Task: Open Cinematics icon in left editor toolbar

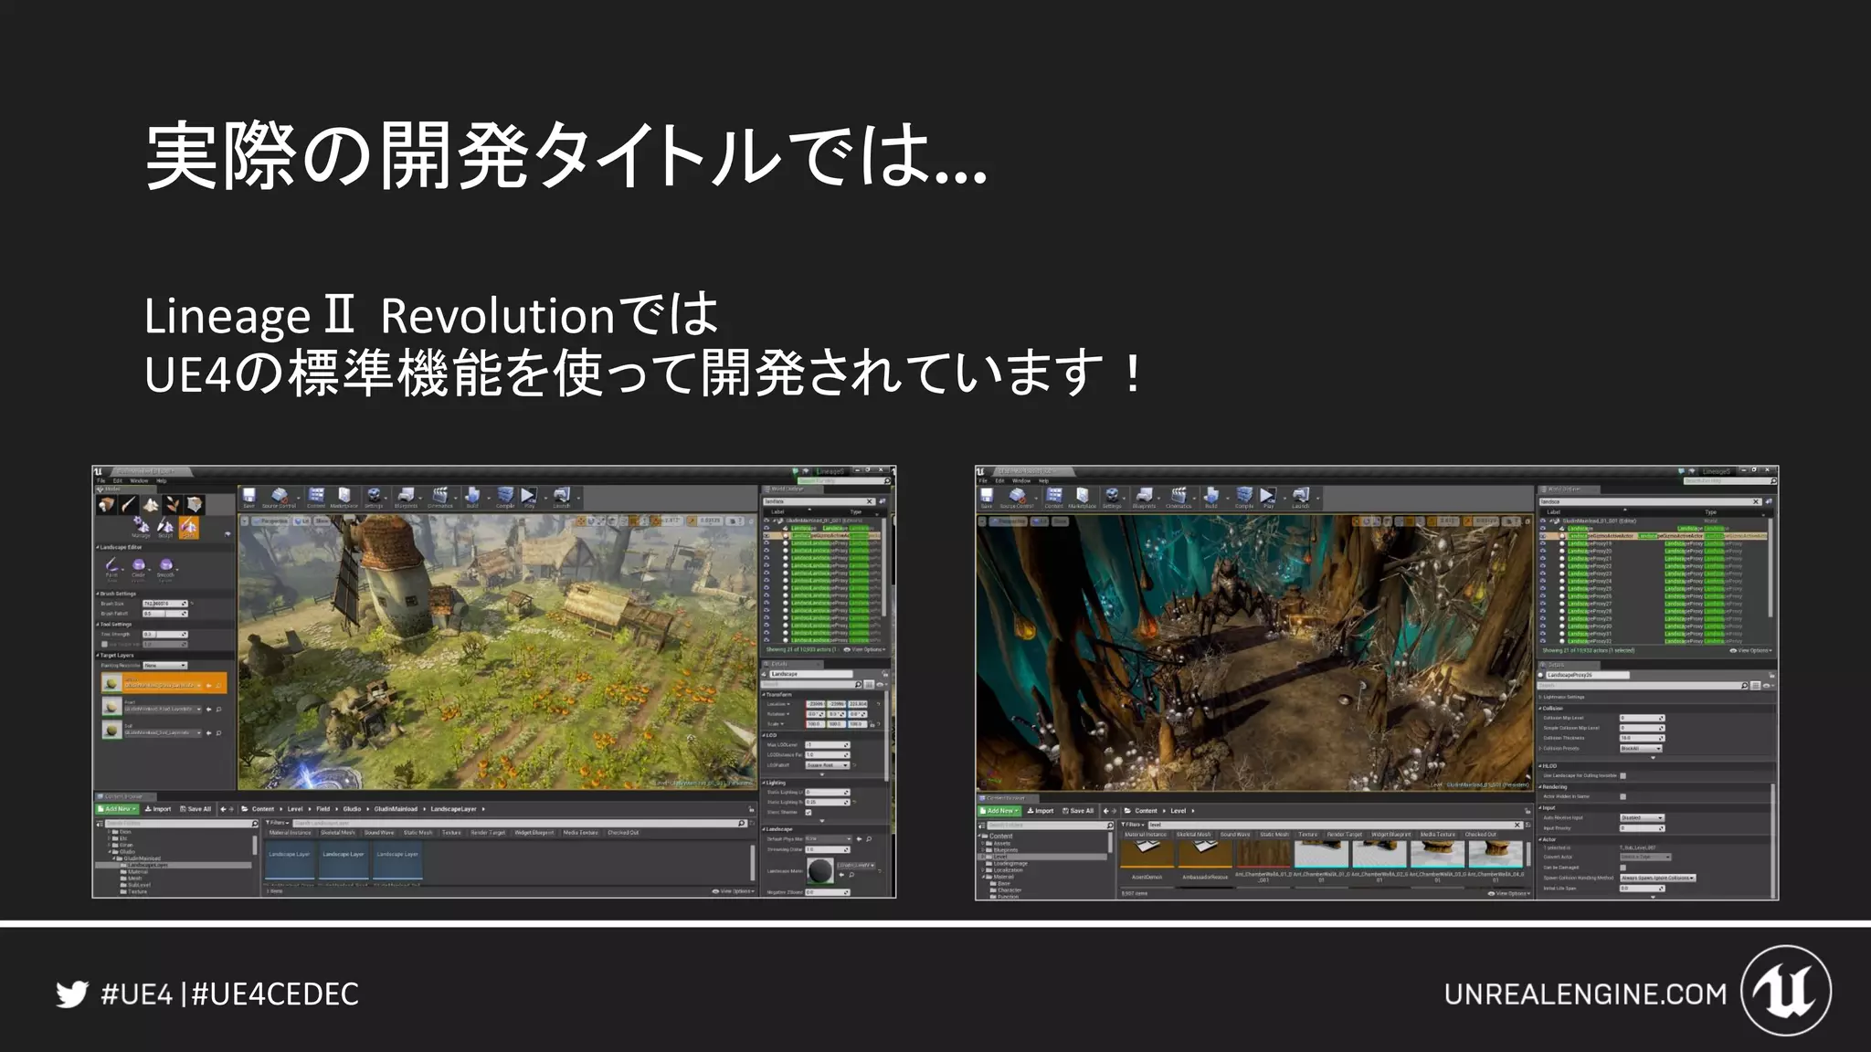Action: [440, 498]
